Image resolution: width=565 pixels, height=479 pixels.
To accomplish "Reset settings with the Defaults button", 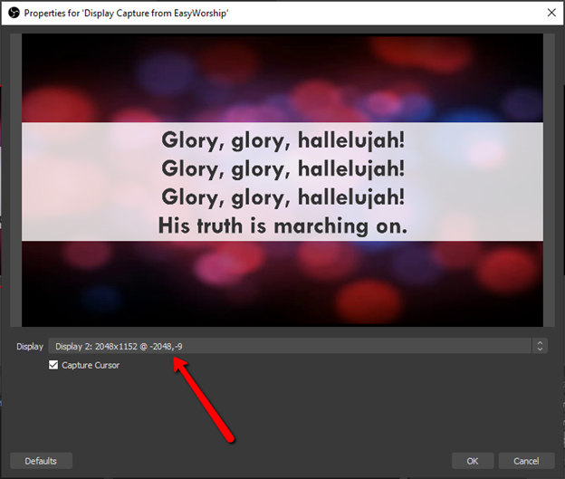I will (41, 461).
